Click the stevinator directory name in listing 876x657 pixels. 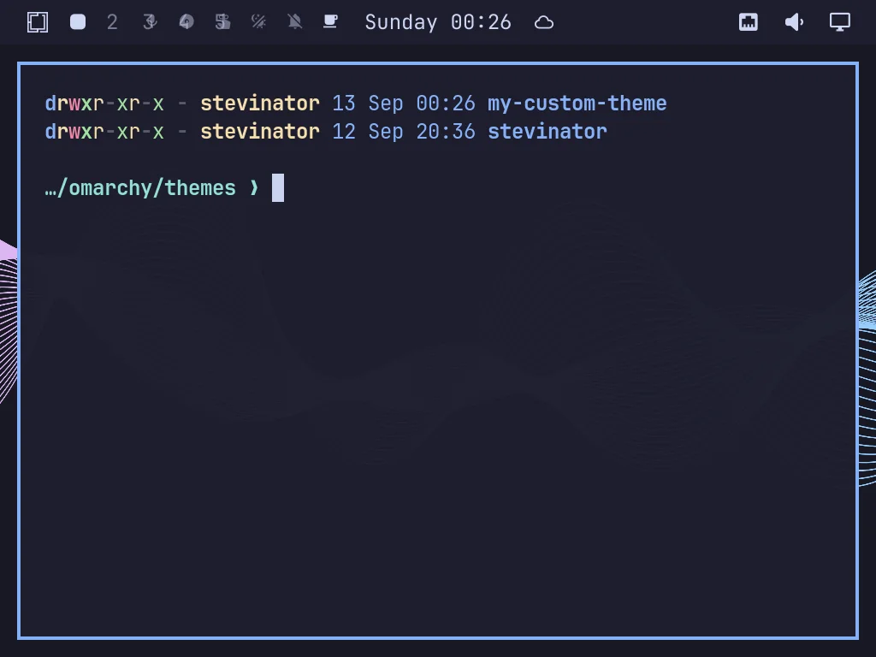click(x=547, y=131)
